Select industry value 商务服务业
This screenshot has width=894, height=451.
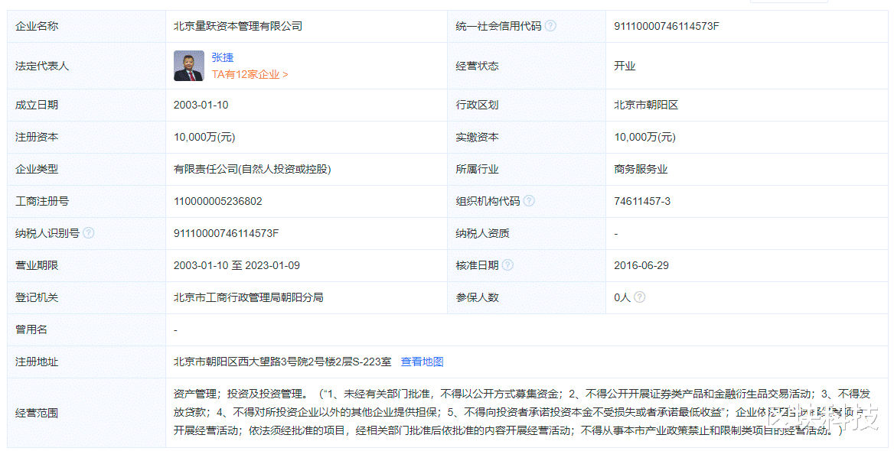[641, 169]
